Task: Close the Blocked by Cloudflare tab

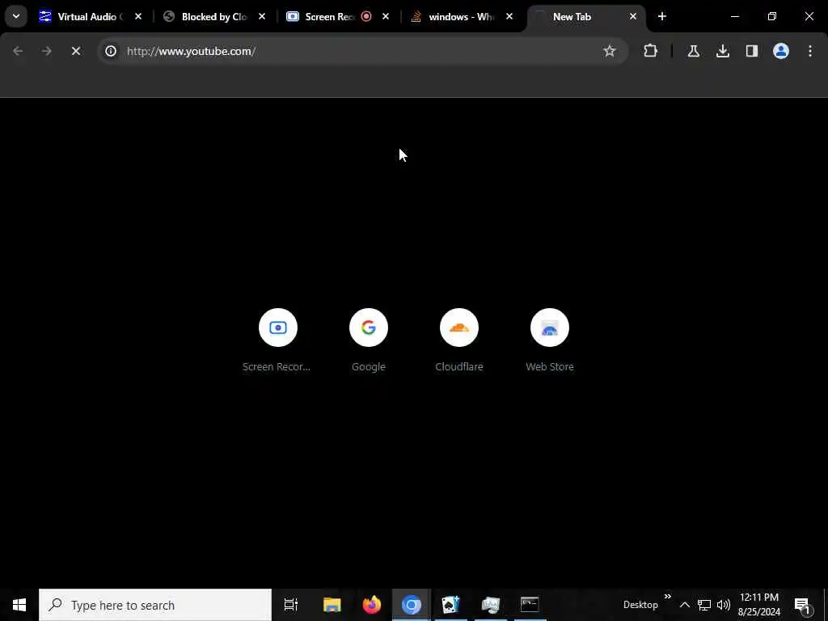Action: point(262,16)
